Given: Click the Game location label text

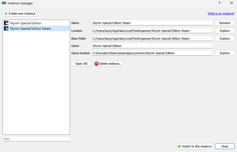Looking at the screenshot, I should tap(81, 53).
